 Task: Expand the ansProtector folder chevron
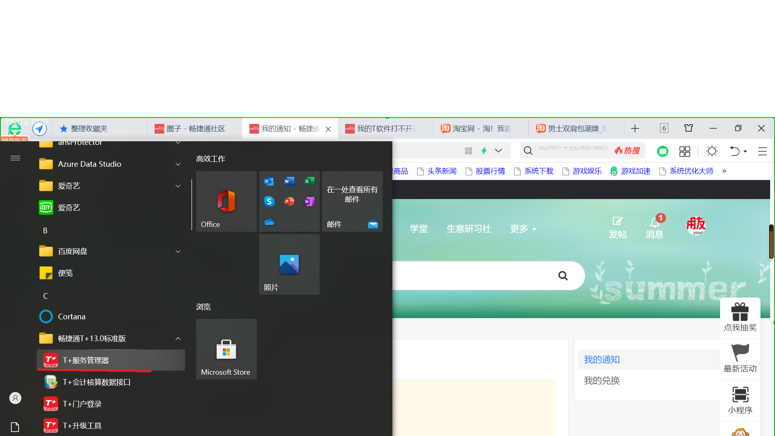click(178, 143)
